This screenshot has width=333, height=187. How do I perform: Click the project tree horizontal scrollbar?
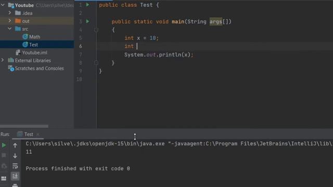click(24, 126)
